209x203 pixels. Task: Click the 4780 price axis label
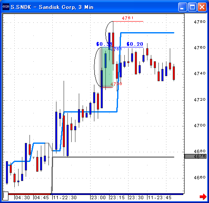click(200, 22)
